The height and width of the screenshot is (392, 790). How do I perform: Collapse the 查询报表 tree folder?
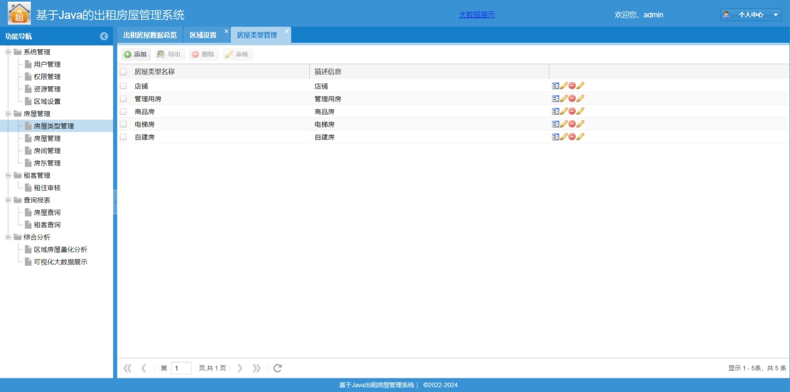pos(8,200)
